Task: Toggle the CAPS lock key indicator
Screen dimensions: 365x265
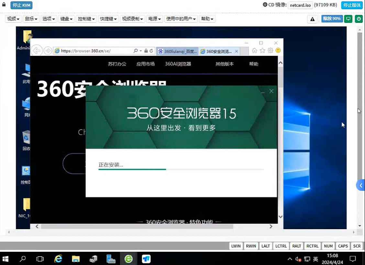Action: pyautogui.click(x=343, y=246)
